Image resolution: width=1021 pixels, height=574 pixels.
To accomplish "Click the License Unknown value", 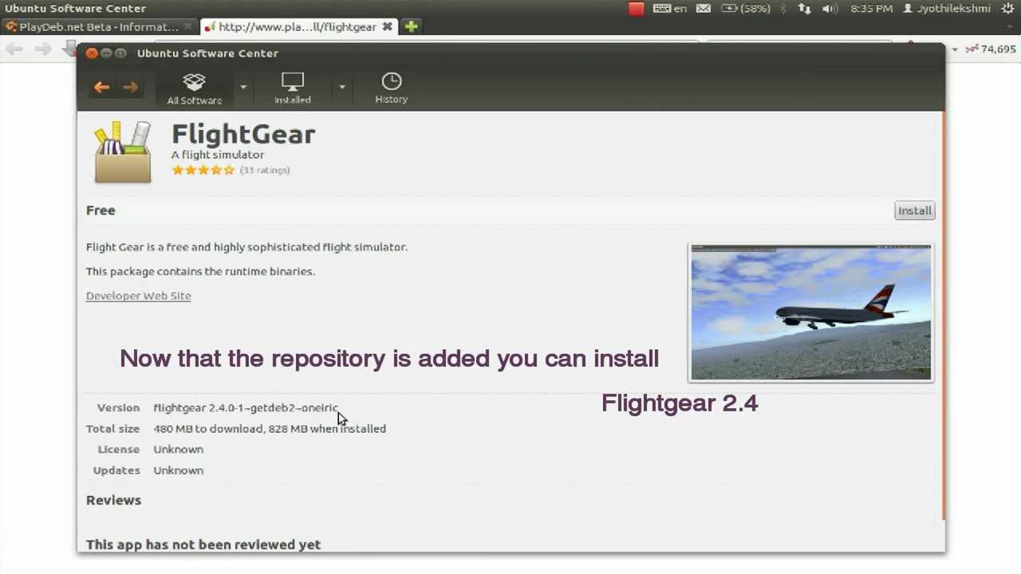I will click(178, 450).
